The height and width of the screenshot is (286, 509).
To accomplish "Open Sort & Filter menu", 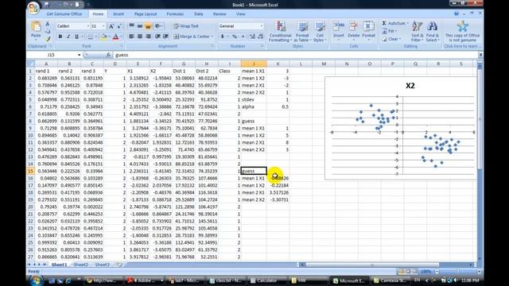I will (417, 31).
